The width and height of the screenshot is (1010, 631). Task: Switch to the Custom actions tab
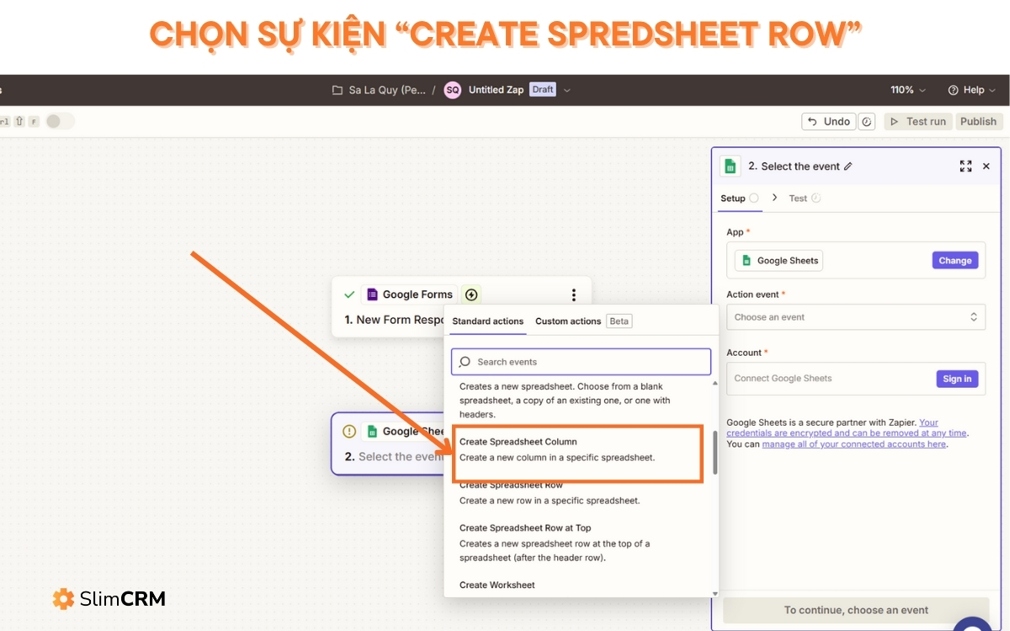click(x=568, y=321)
